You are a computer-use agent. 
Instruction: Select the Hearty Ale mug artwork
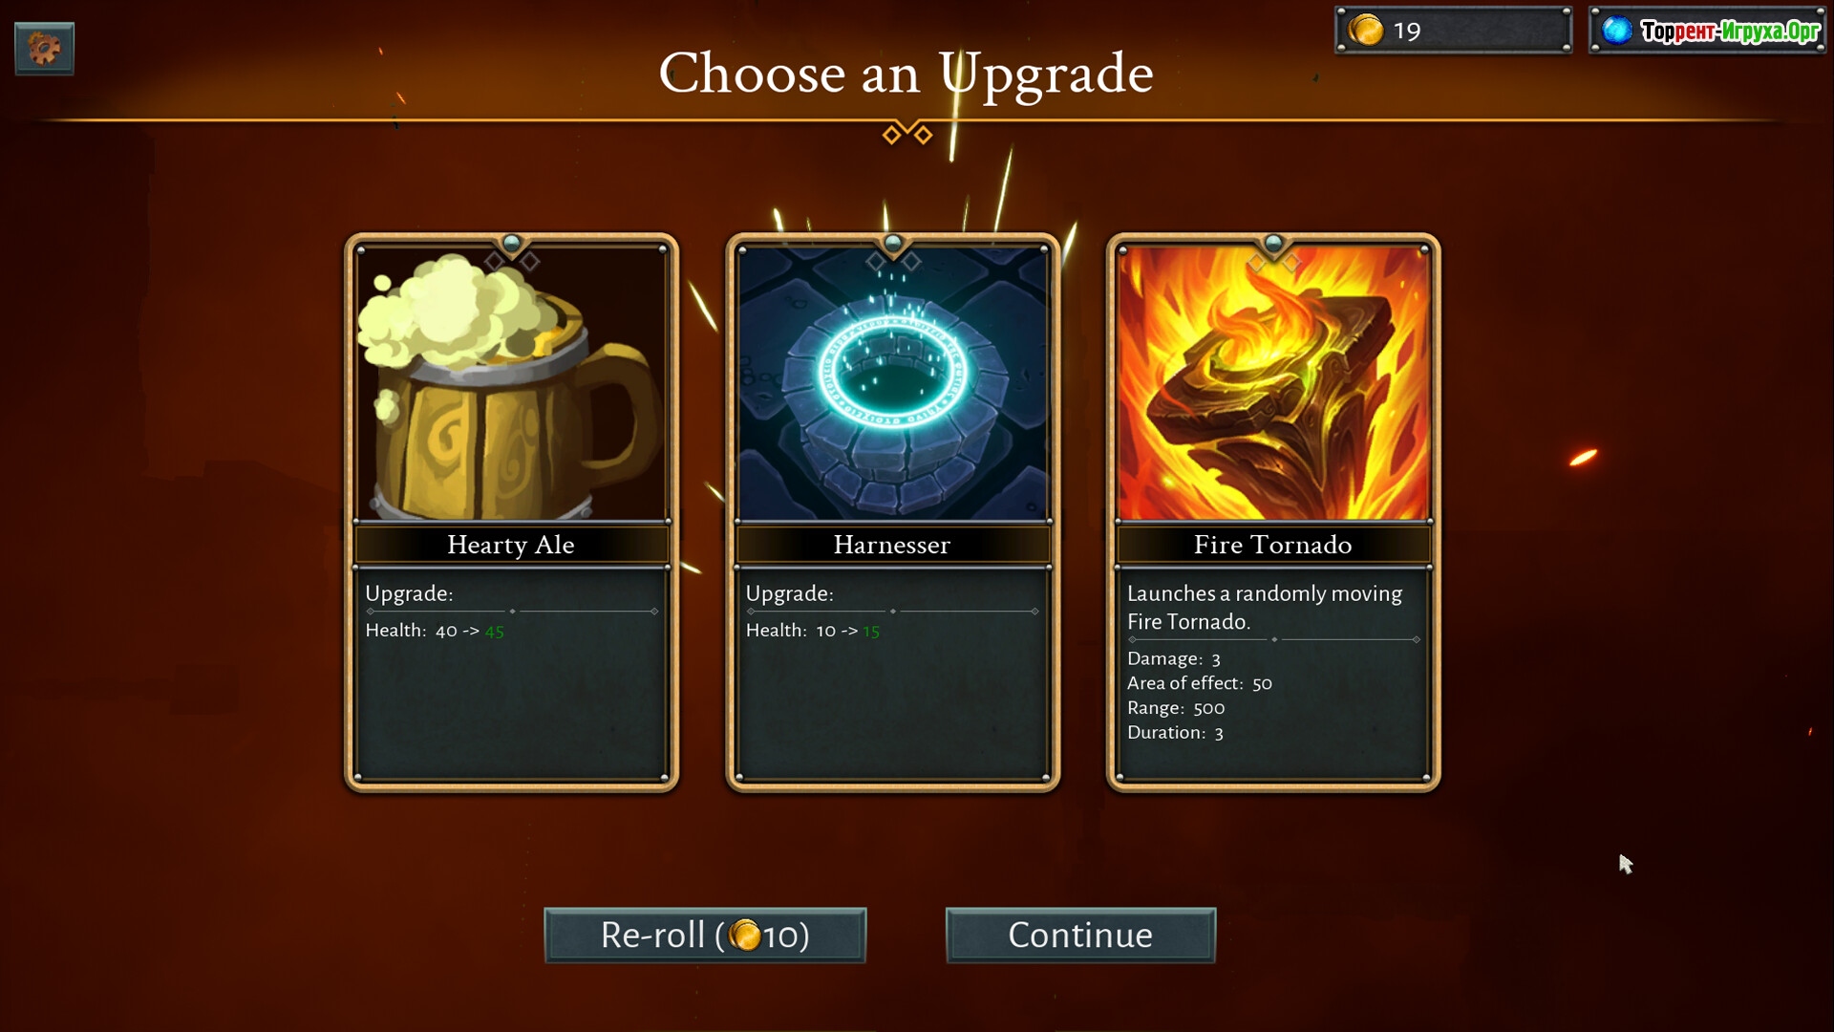(x=511, y=382)
